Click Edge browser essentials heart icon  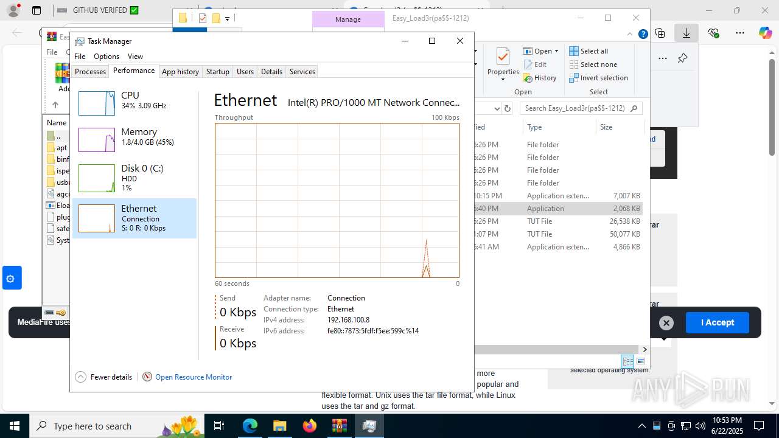pos(713,33)
